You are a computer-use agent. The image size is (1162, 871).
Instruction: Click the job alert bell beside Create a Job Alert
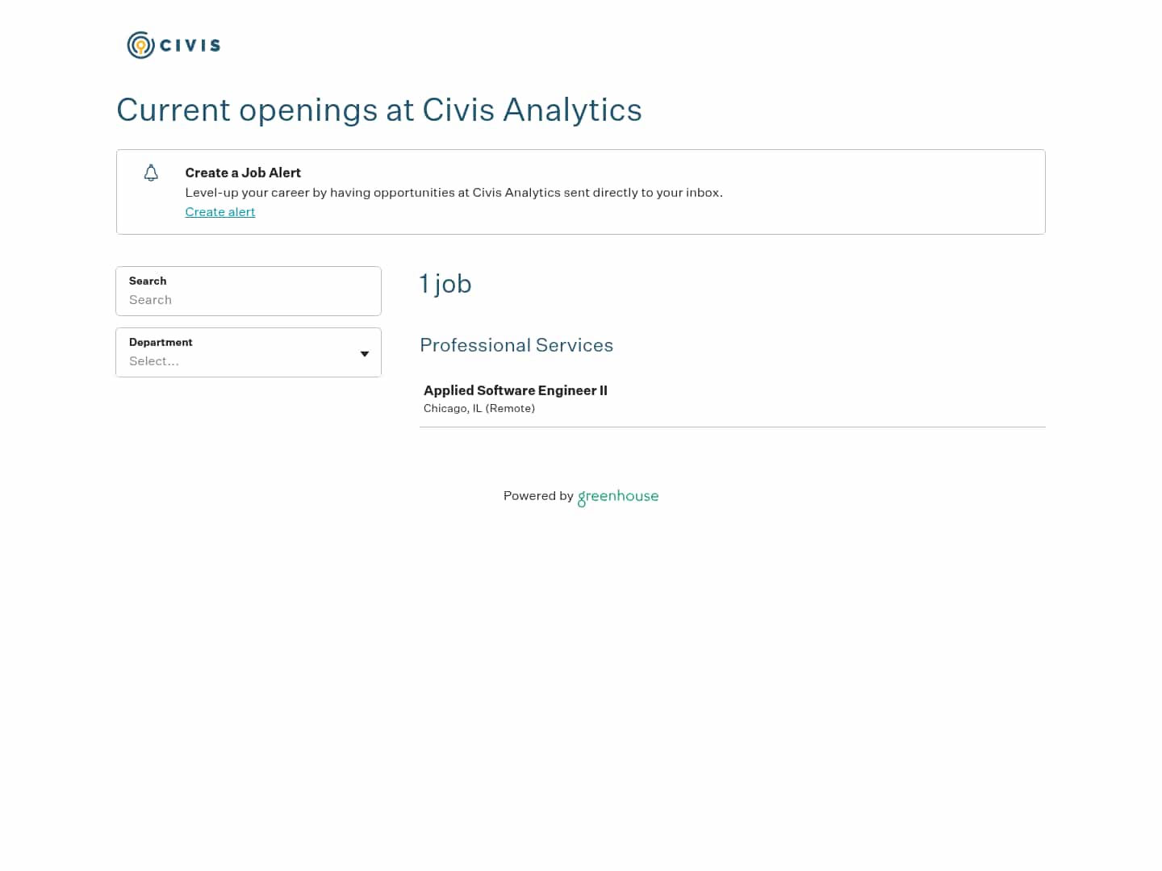click(x=151, y=173)
